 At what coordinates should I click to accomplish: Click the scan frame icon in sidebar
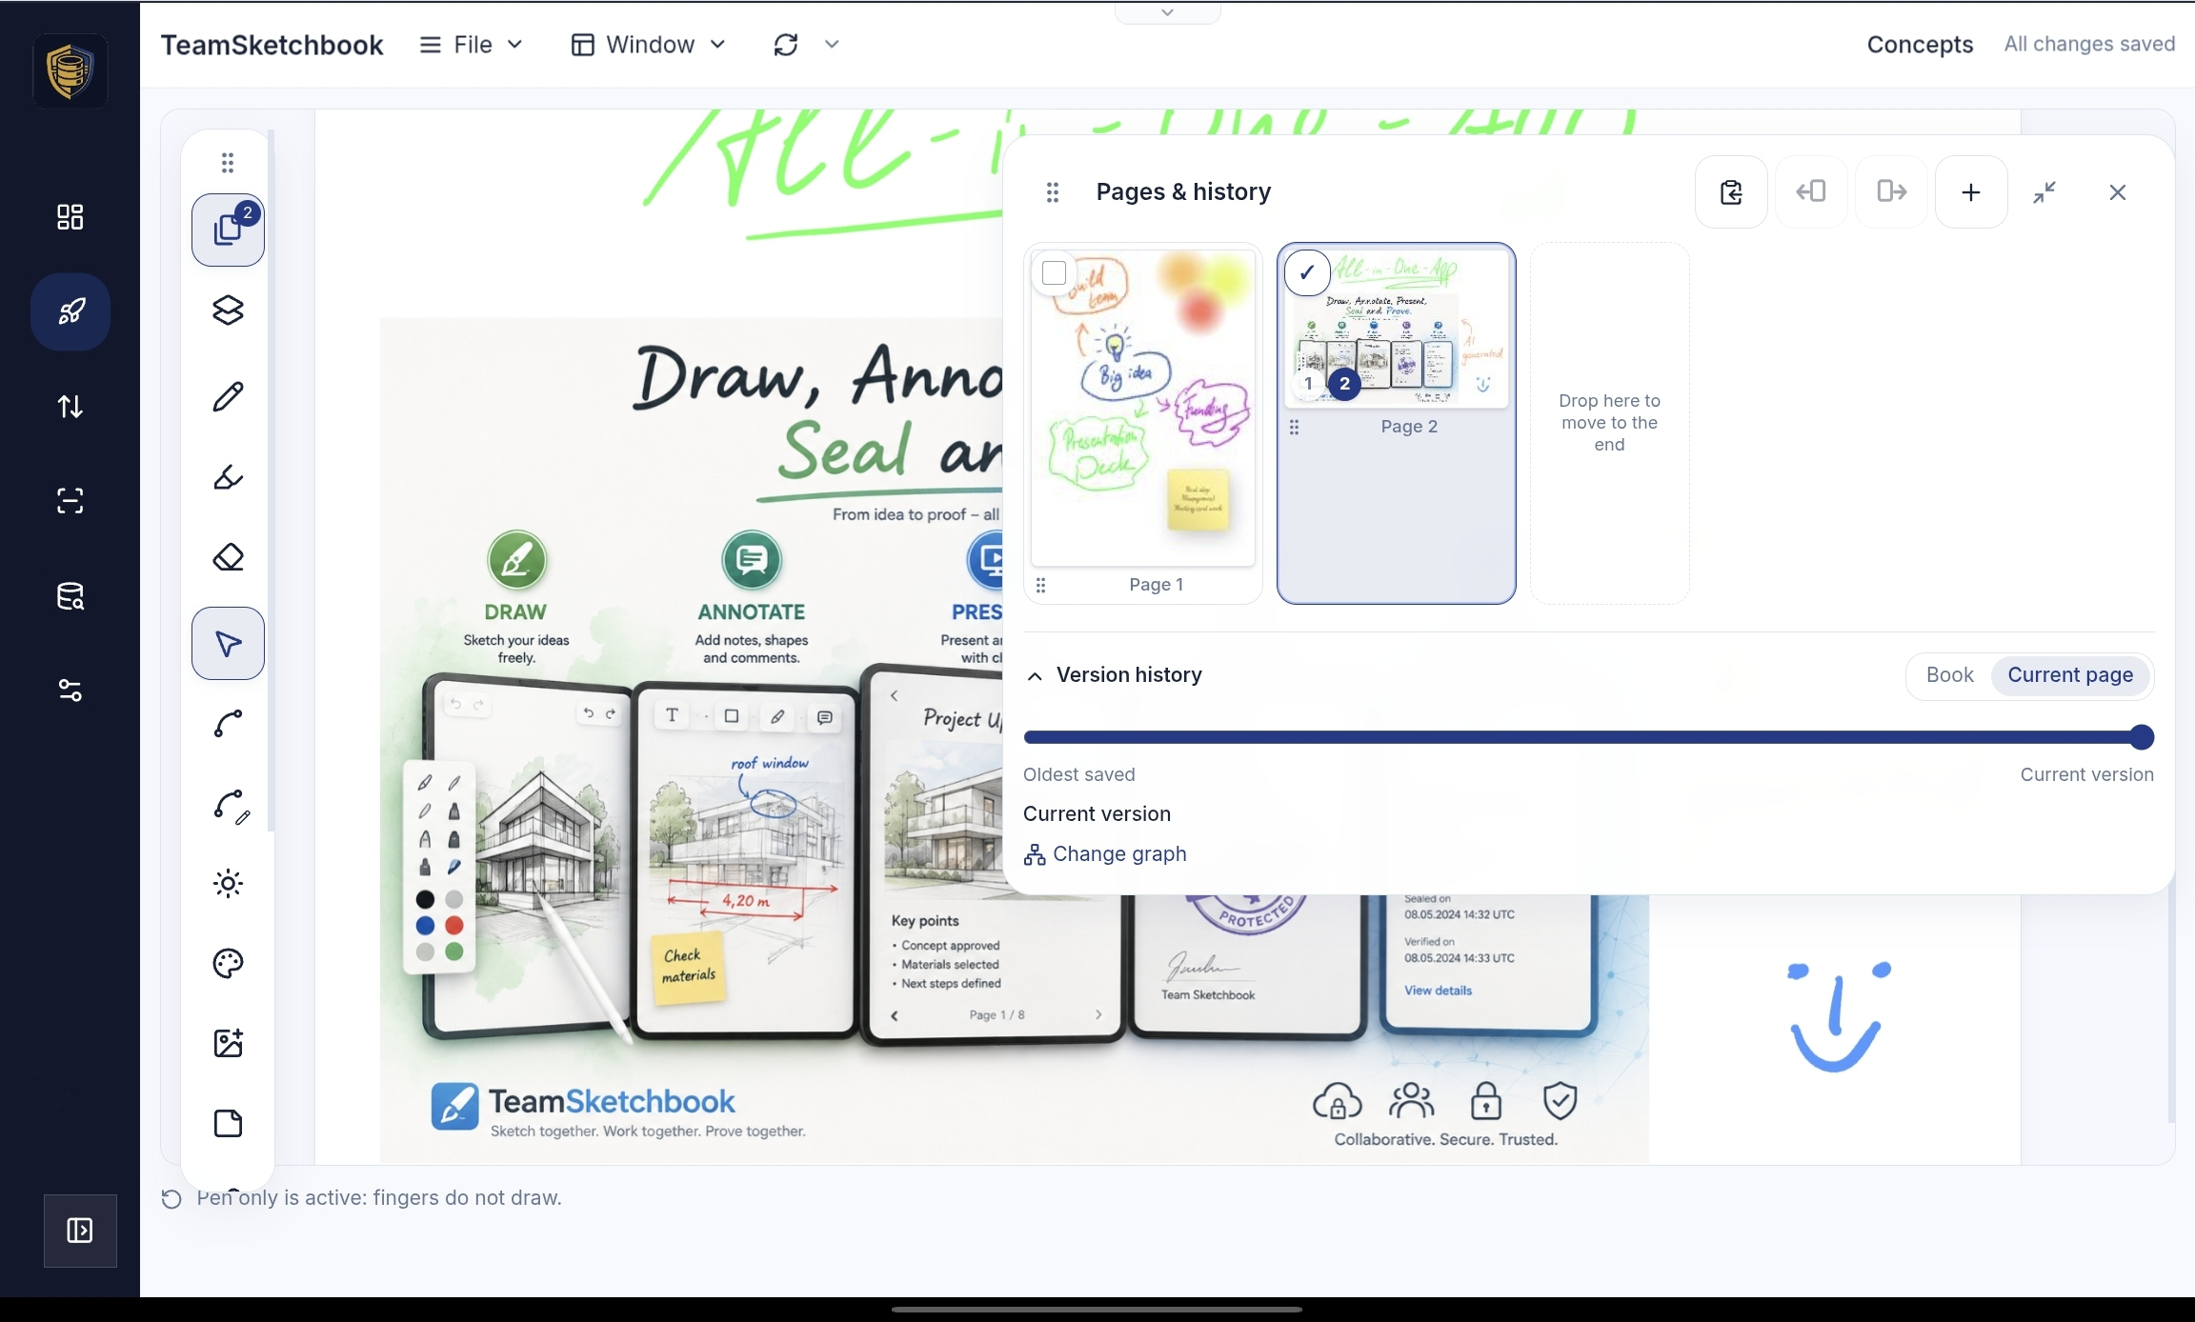(70, 501)
